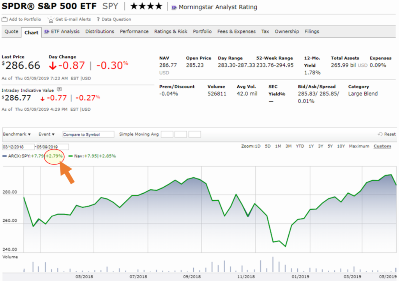Click the 52-Week Range value 233.76-294.95
Viewport: 399px width, 281px height.
pos(275,65)
